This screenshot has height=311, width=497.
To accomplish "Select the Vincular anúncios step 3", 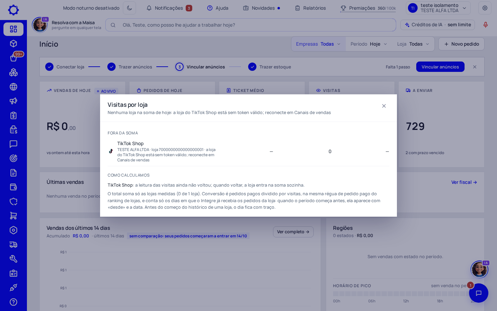I will click(200, 67).
